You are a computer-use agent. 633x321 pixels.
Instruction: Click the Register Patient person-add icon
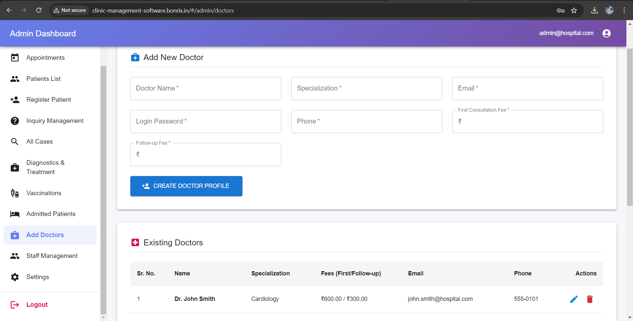click(x=15, y=99)
